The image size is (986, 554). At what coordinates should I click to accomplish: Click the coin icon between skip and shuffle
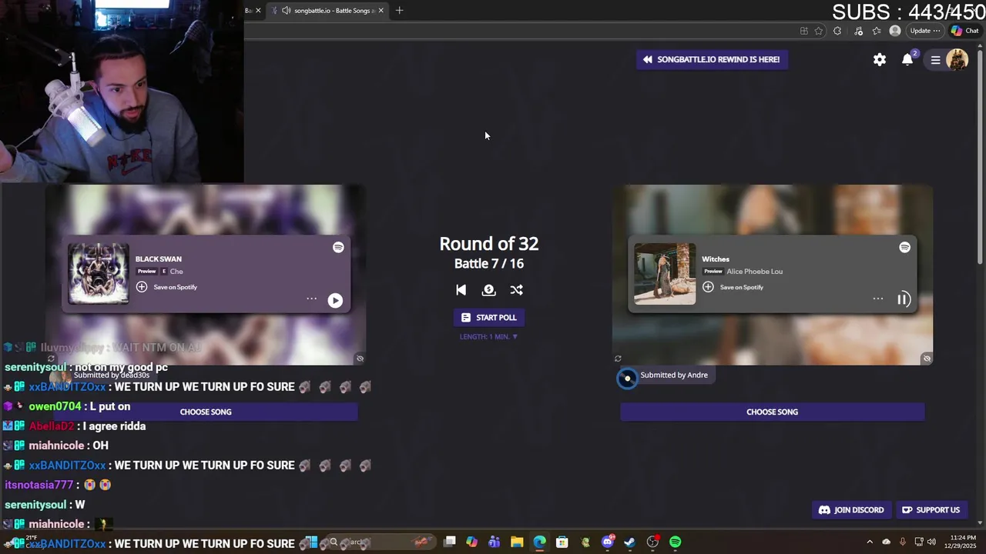coord(488,290)
